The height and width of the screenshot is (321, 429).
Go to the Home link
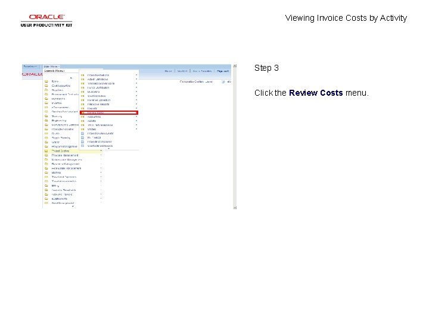pos(168,71)
